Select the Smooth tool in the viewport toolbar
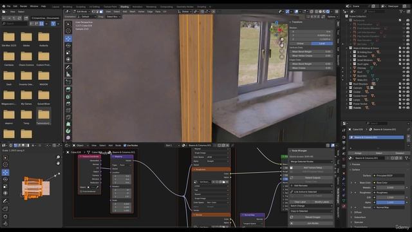Viewport: 412px width, 232px height. point(68,137)
